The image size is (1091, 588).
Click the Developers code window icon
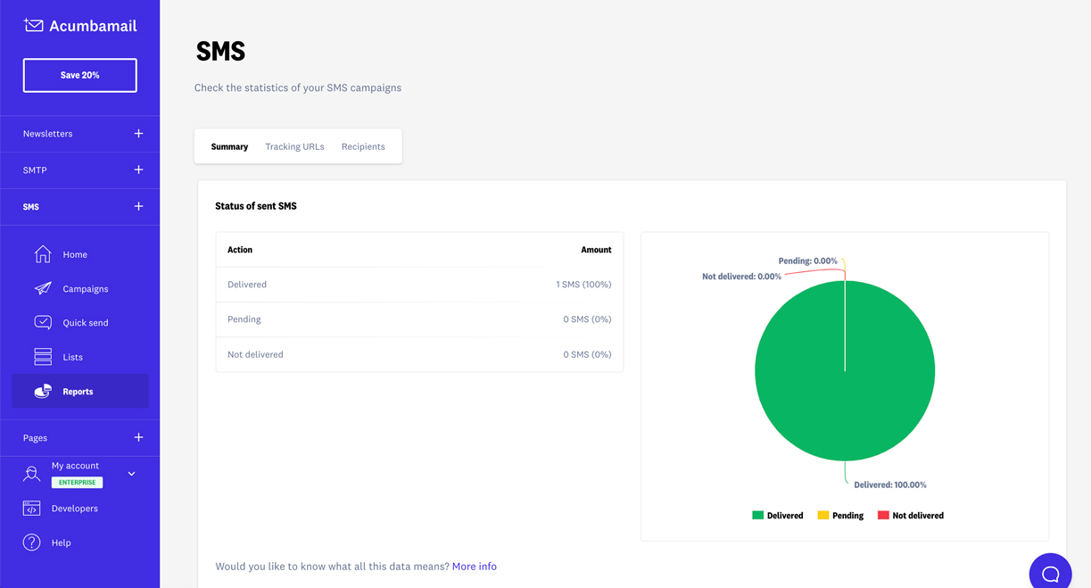coord(32,509)
